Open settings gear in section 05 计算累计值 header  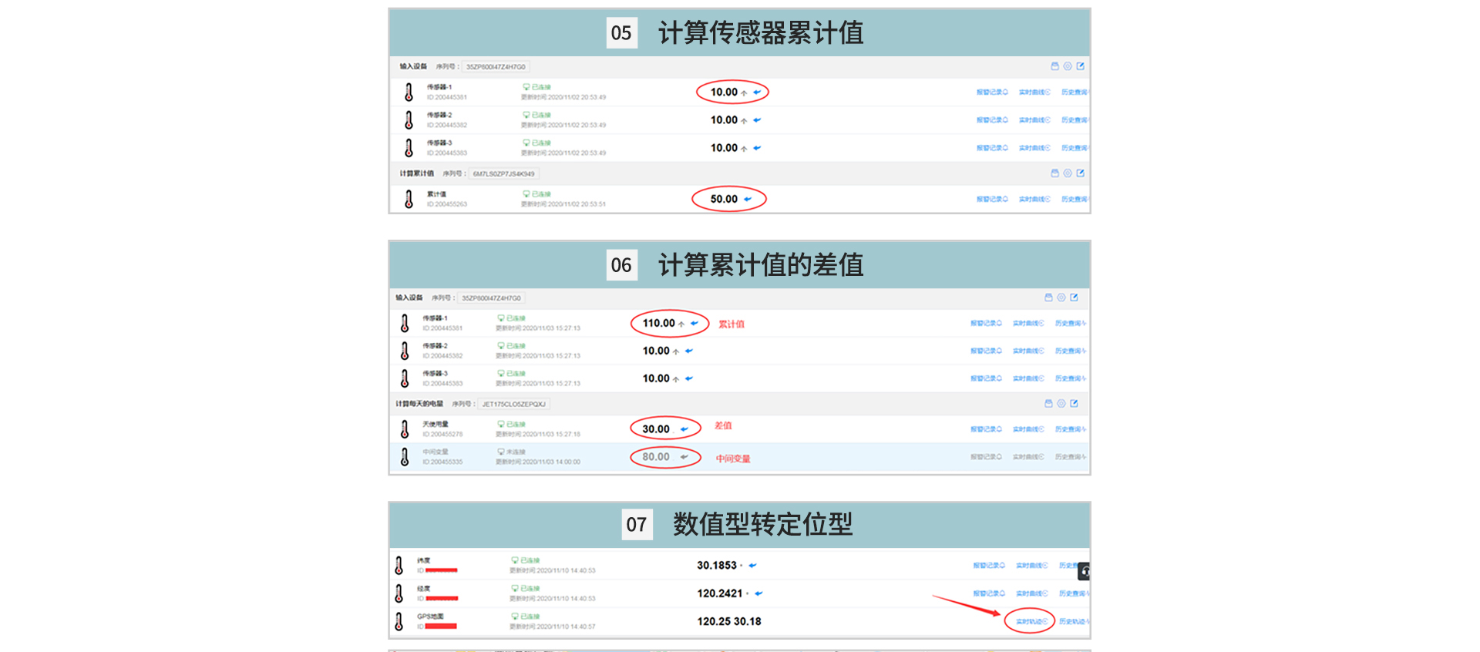coord(1068,173)
